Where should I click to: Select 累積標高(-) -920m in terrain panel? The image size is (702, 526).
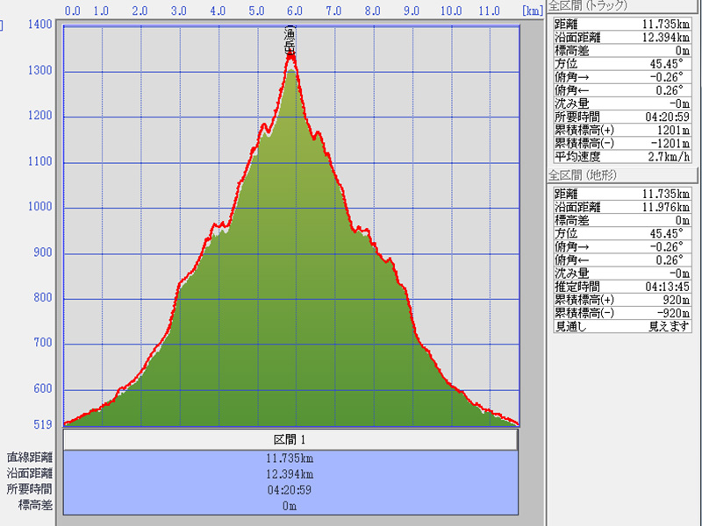click(623, 312)
